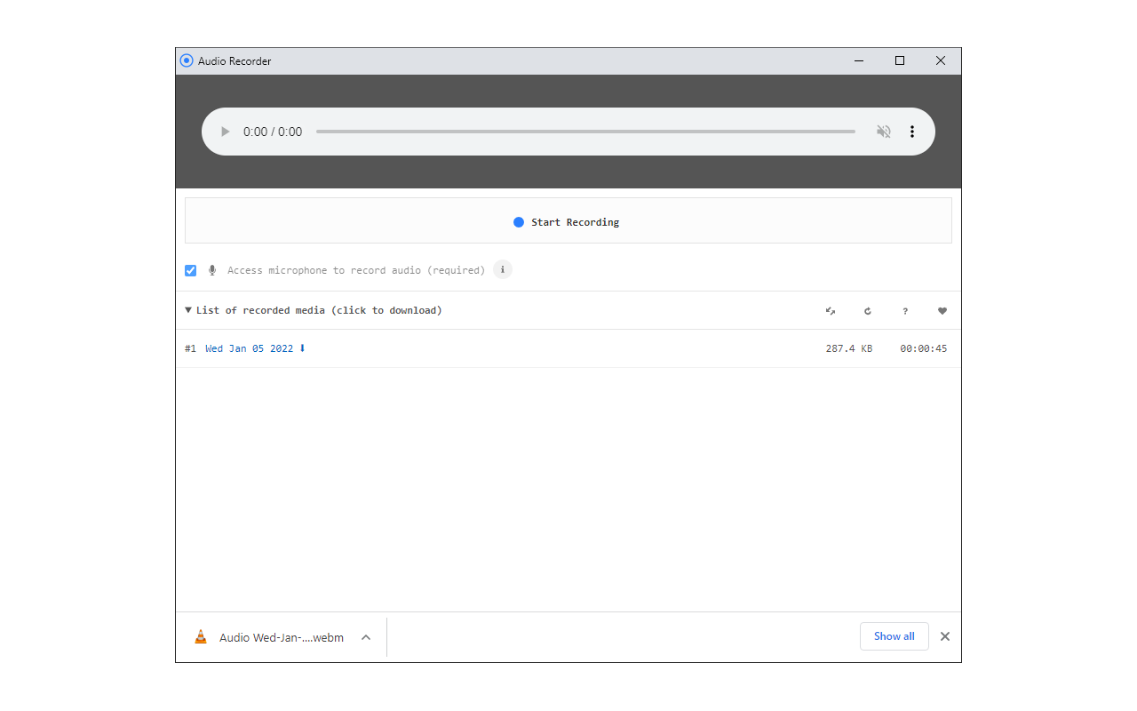1137x711 pixels.
Task: Click the Audio Recorder icon in the title bar
Action: [187, 60]
